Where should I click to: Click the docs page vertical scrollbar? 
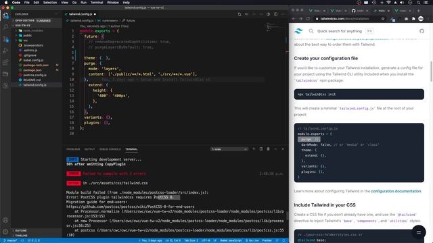[x=432, y=72]
